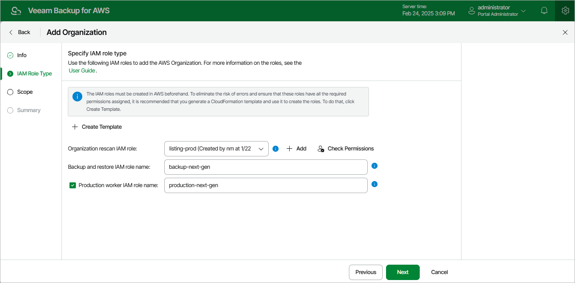The height and width of the screenshot is (283, 575).
Task: Click the Check Permissions icon
Action: click(x=321, y=149)
